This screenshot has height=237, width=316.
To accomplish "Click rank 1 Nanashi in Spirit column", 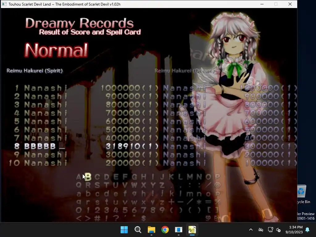I will coord(46,88).
